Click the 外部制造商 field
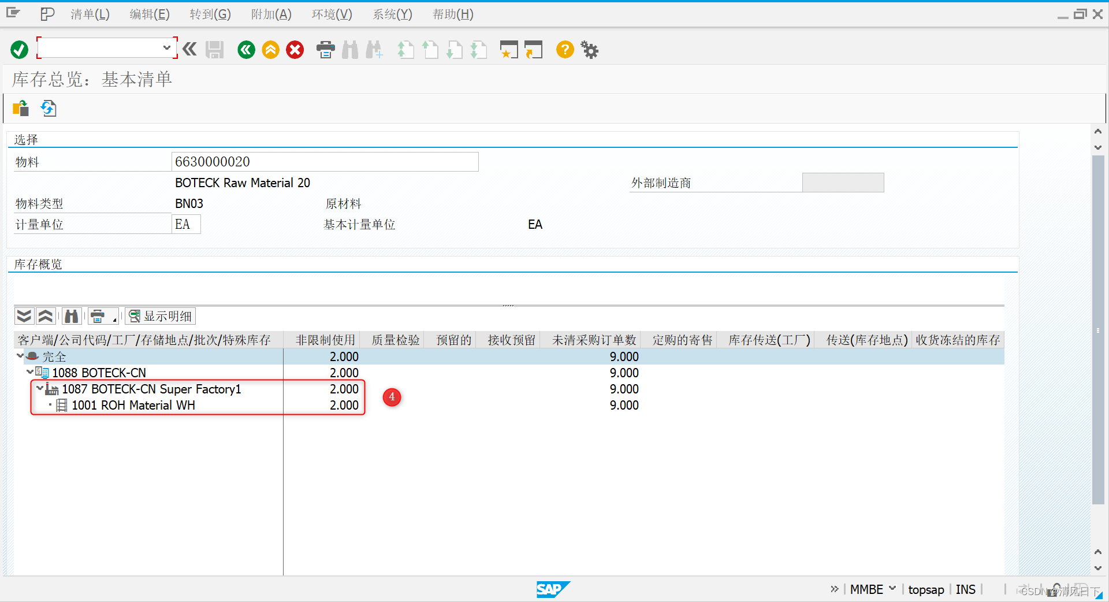Viewport: 1109px width, 602px height. (x=843, y=183)
